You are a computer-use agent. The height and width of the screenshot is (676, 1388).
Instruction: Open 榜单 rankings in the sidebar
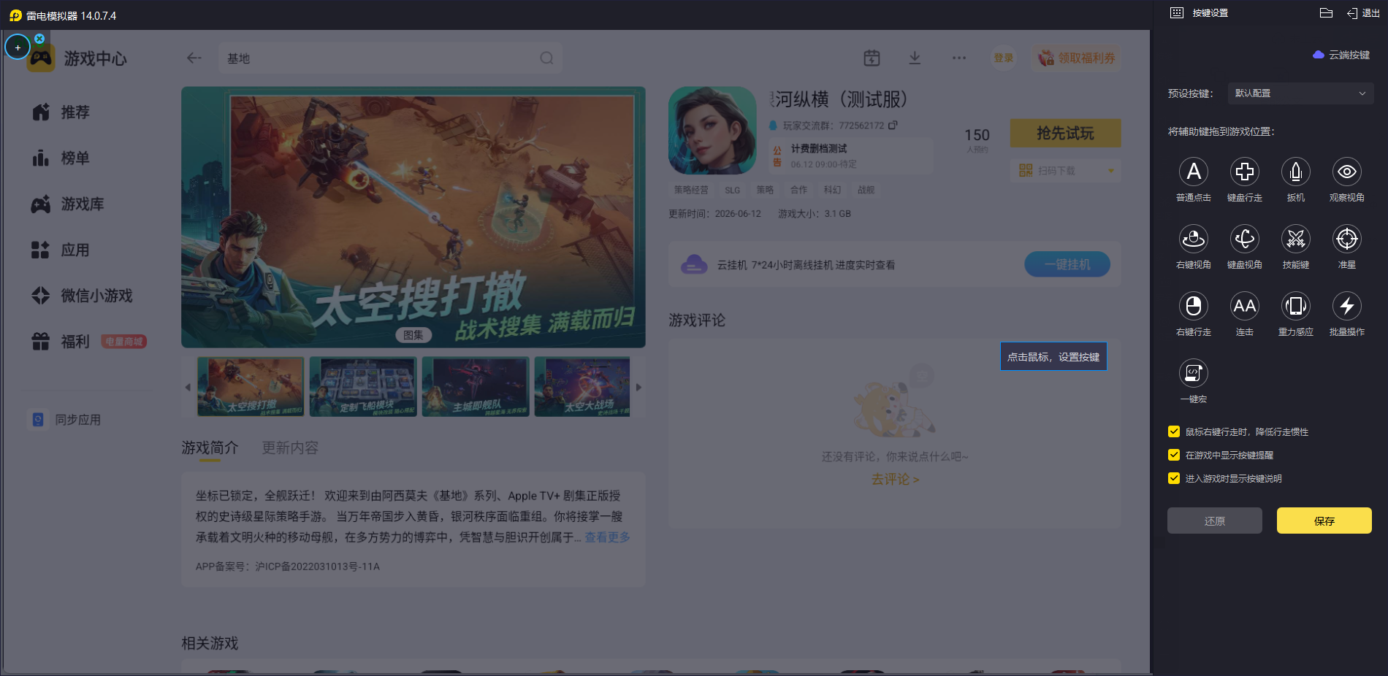61,158
